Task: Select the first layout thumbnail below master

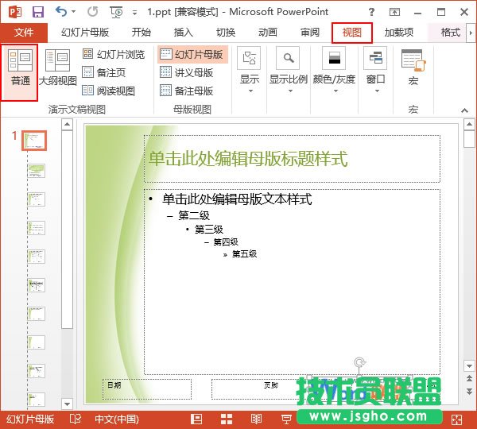Action: coord(36,171)
